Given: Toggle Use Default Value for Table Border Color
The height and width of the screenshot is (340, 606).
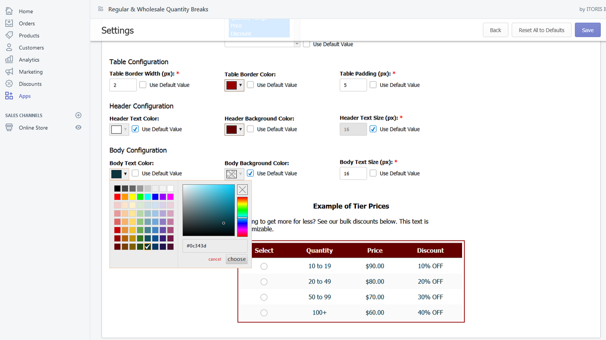Looking at the screenshot, I should tap(250, 85).
